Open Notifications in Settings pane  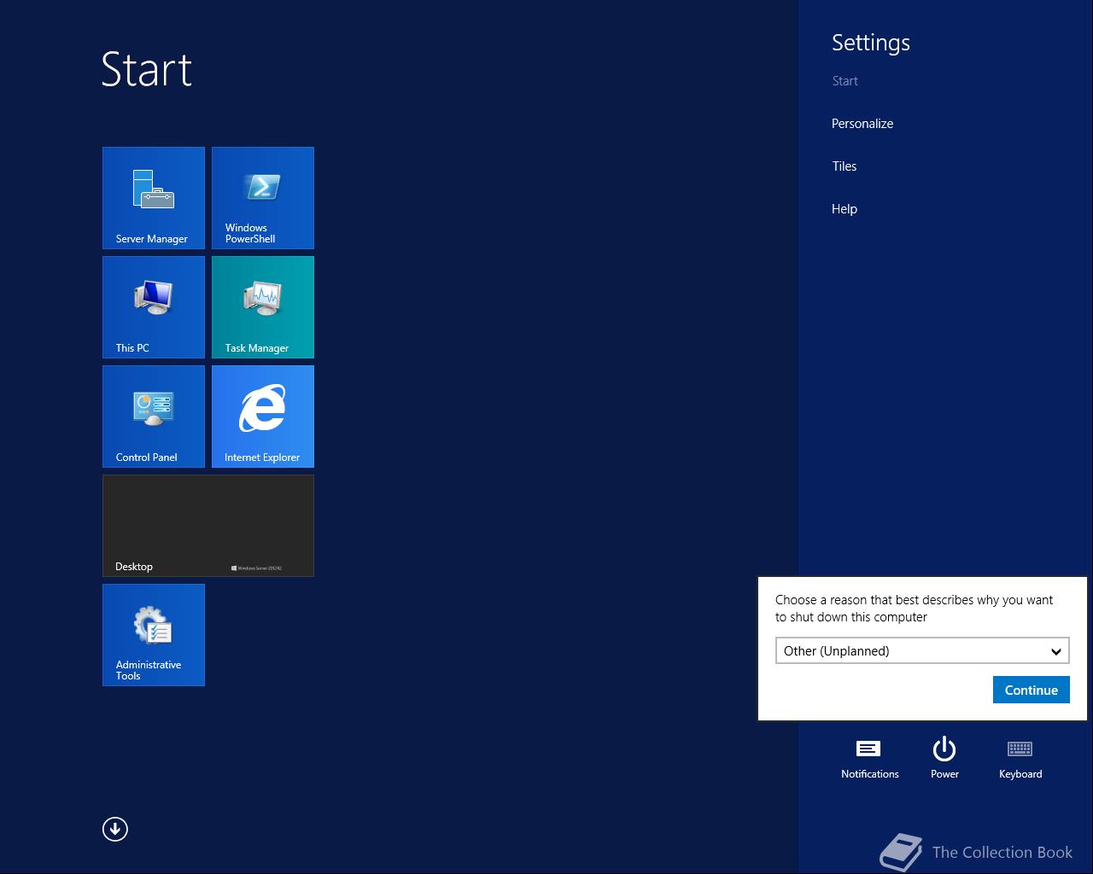[x=869, y=759]
